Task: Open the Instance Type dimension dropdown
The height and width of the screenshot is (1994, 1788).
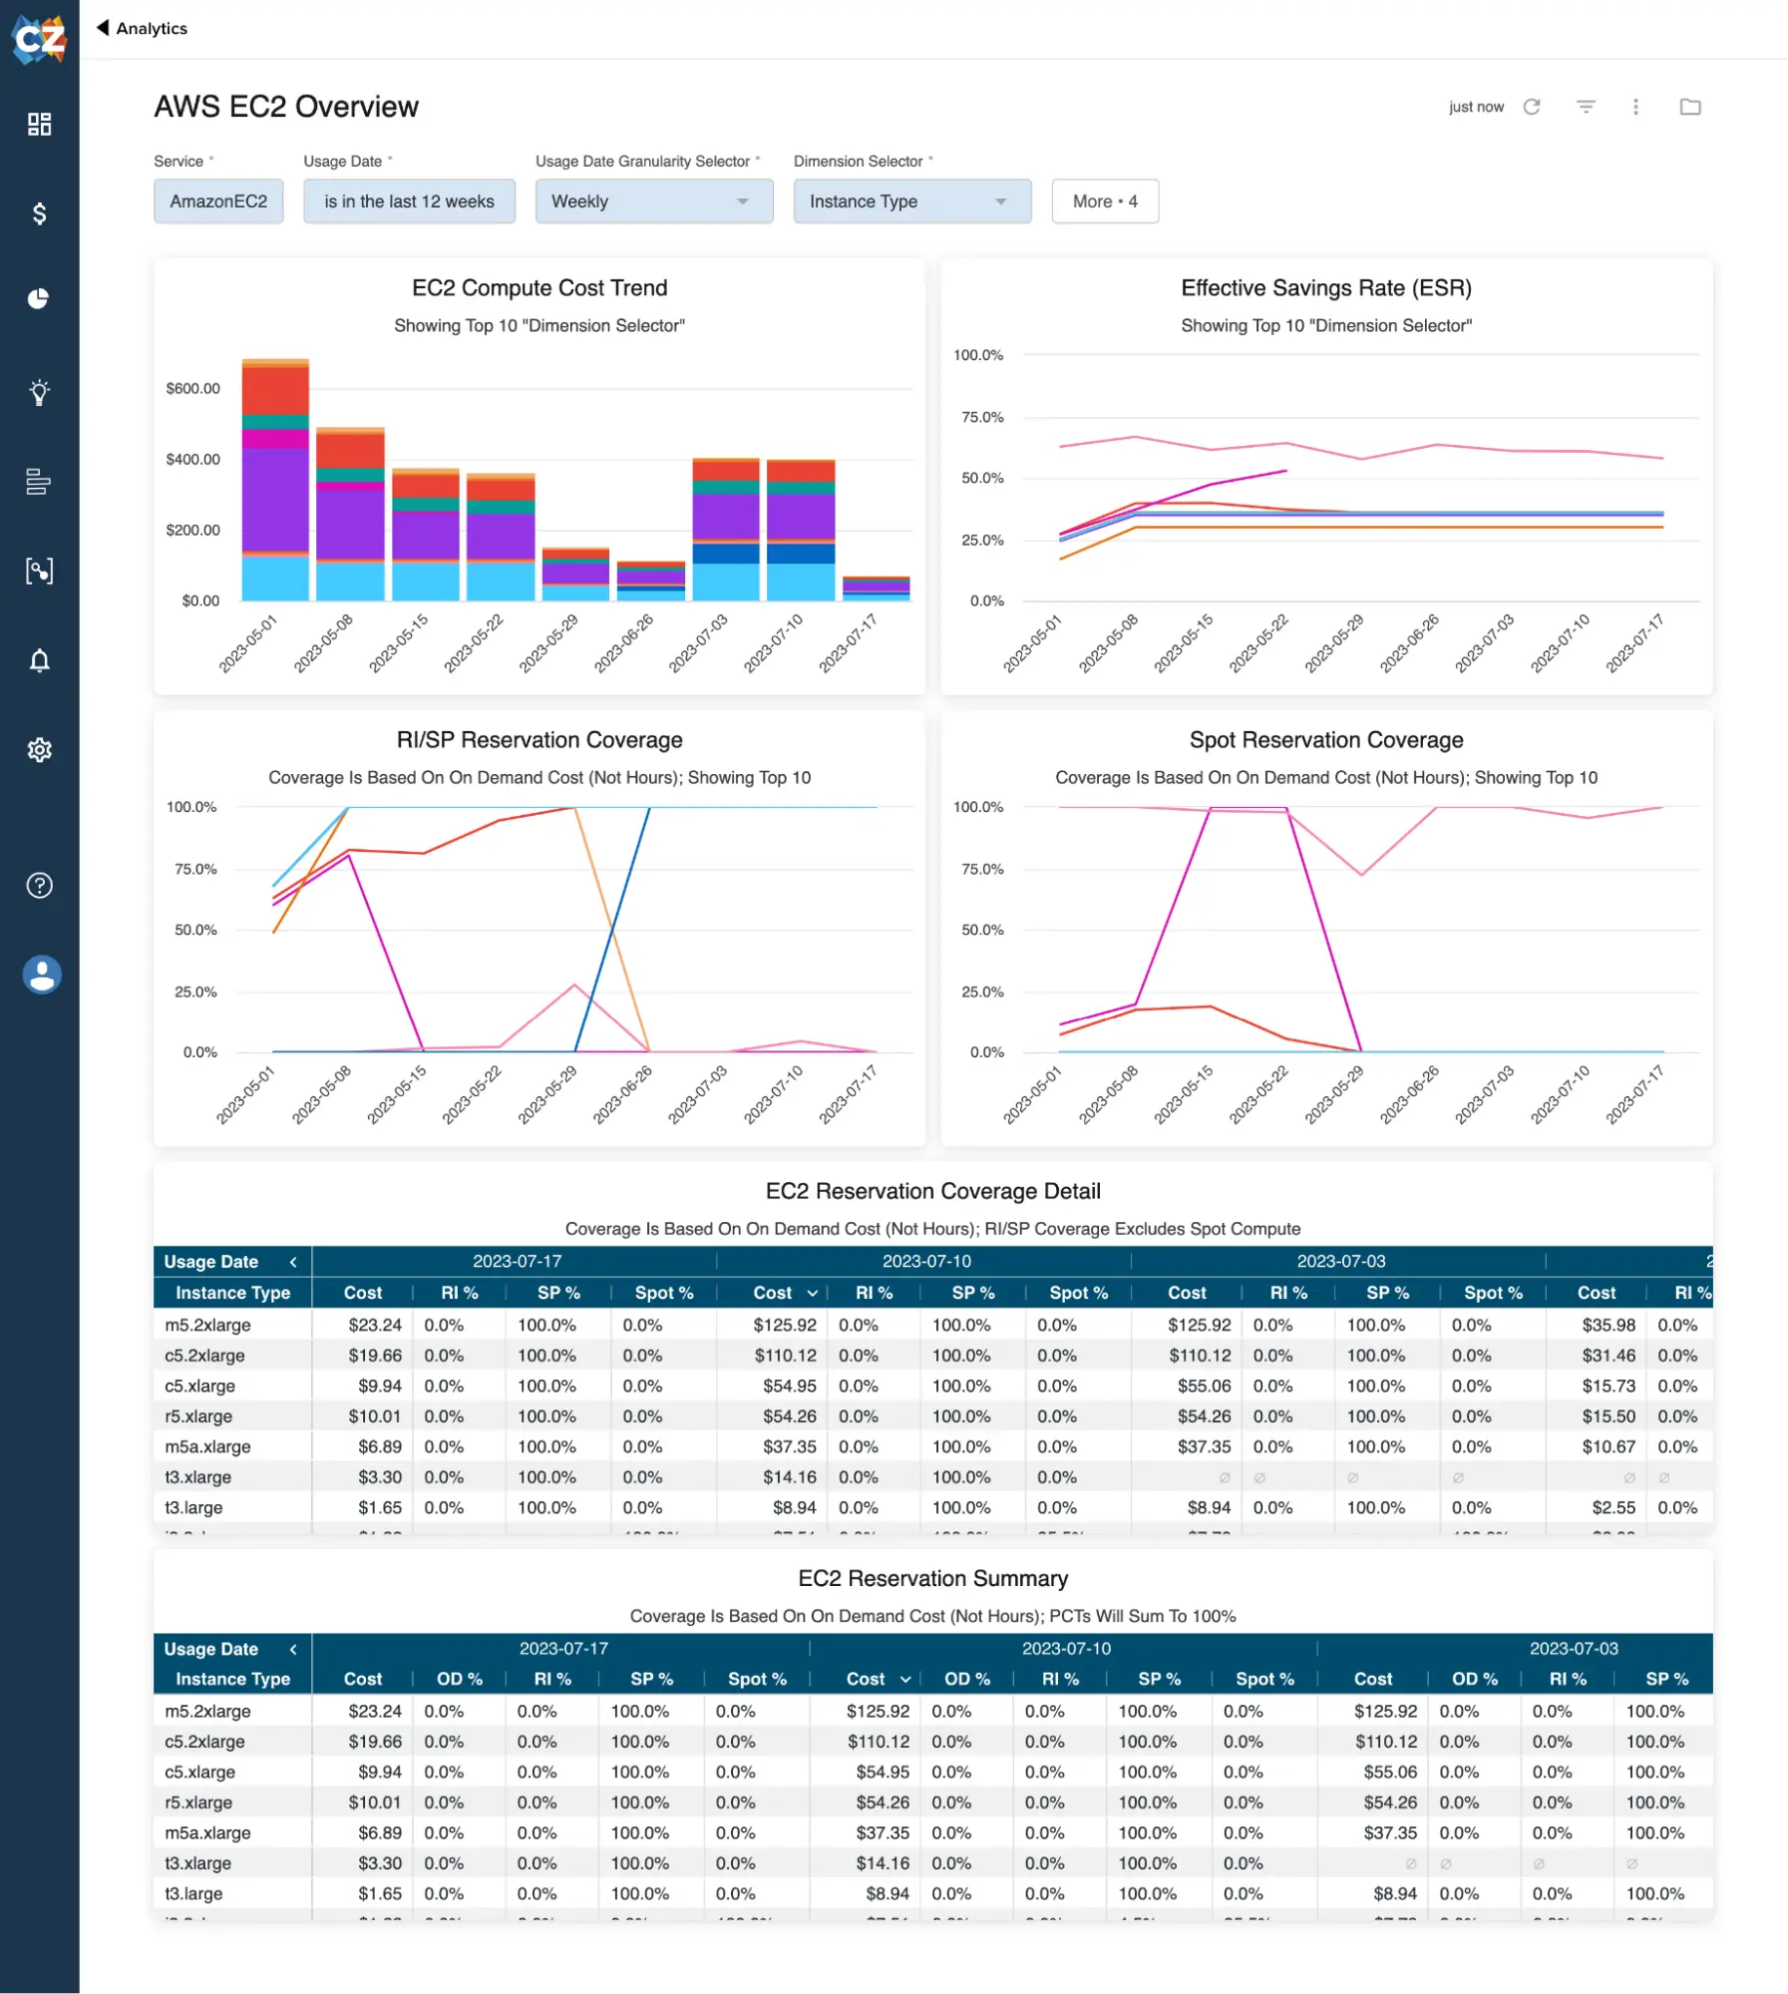Action: tap(912, 201)
